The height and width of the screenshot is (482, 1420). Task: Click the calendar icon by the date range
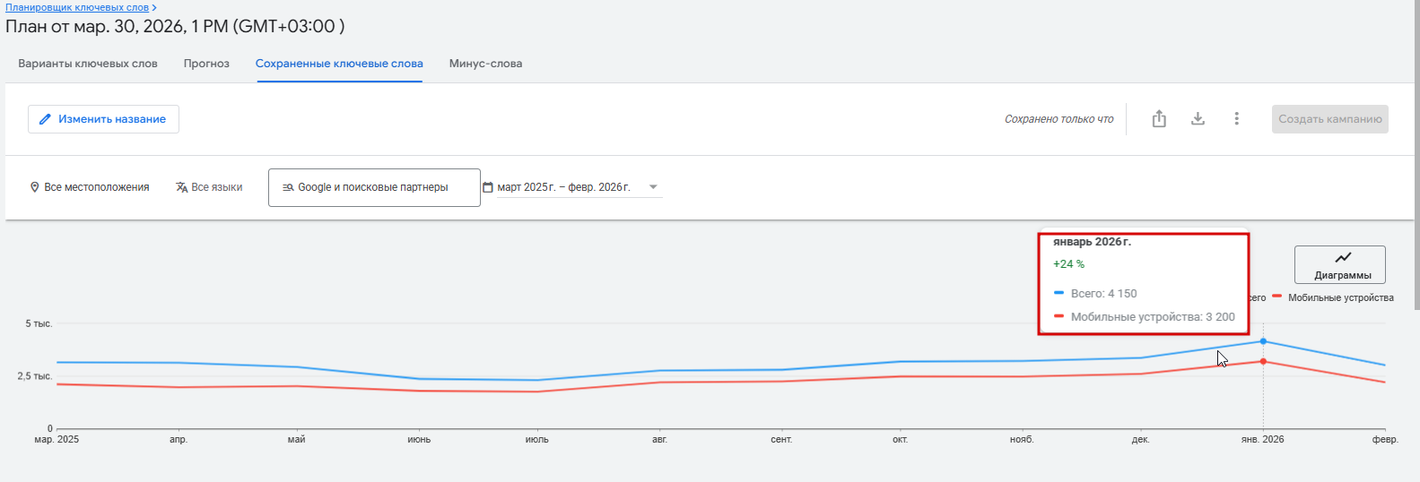488,187
